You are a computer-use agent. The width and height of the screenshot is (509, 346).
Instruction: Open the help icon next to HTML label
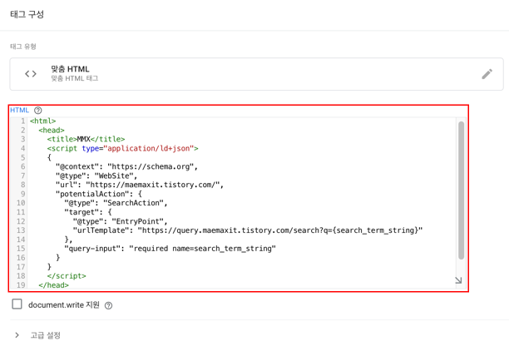coord(38,111)
